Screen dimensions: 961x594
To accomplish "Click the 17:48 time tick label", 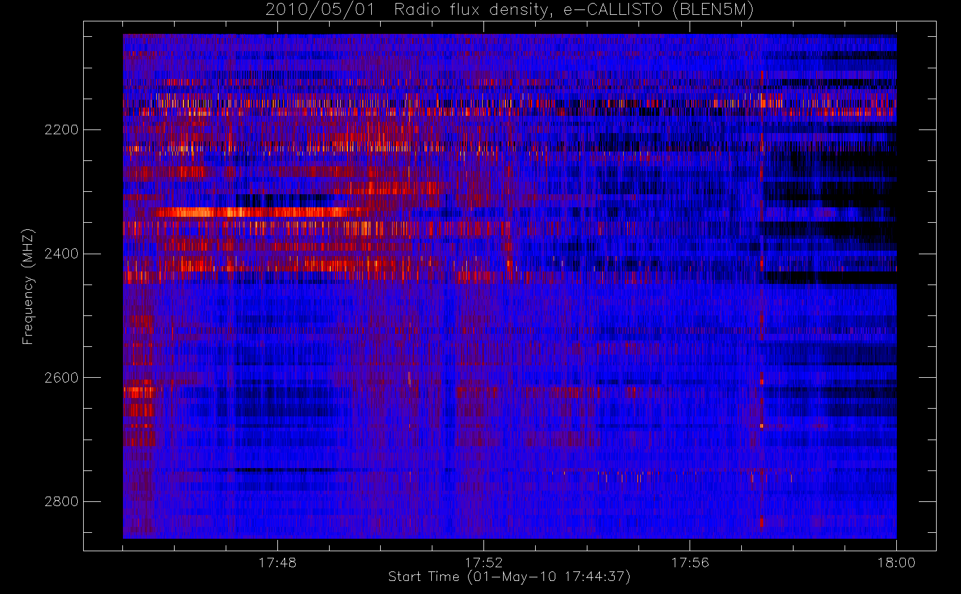I will pyautogui.click(x=277, y=563).
